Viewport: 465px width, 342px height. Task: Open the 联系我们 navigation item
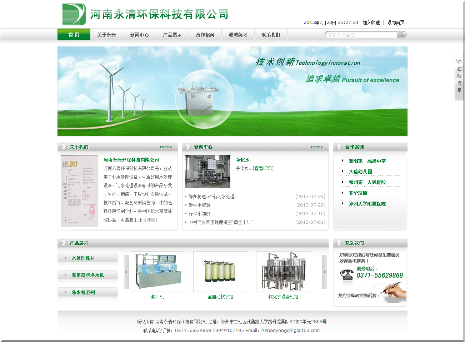tap(271, 35)
